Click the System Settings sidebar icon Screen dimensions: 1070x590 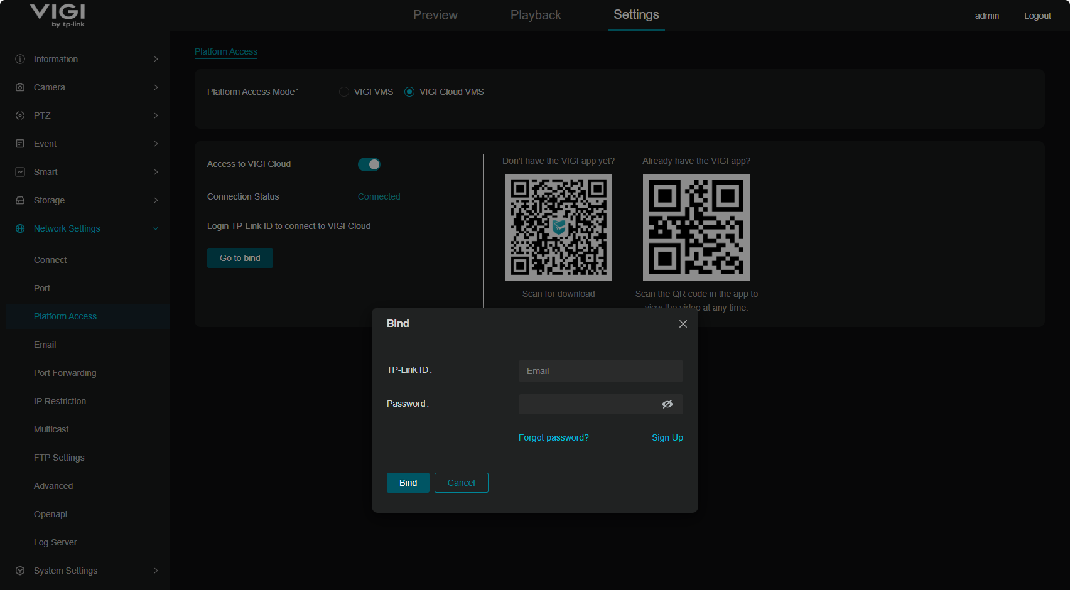coord(20,571)
